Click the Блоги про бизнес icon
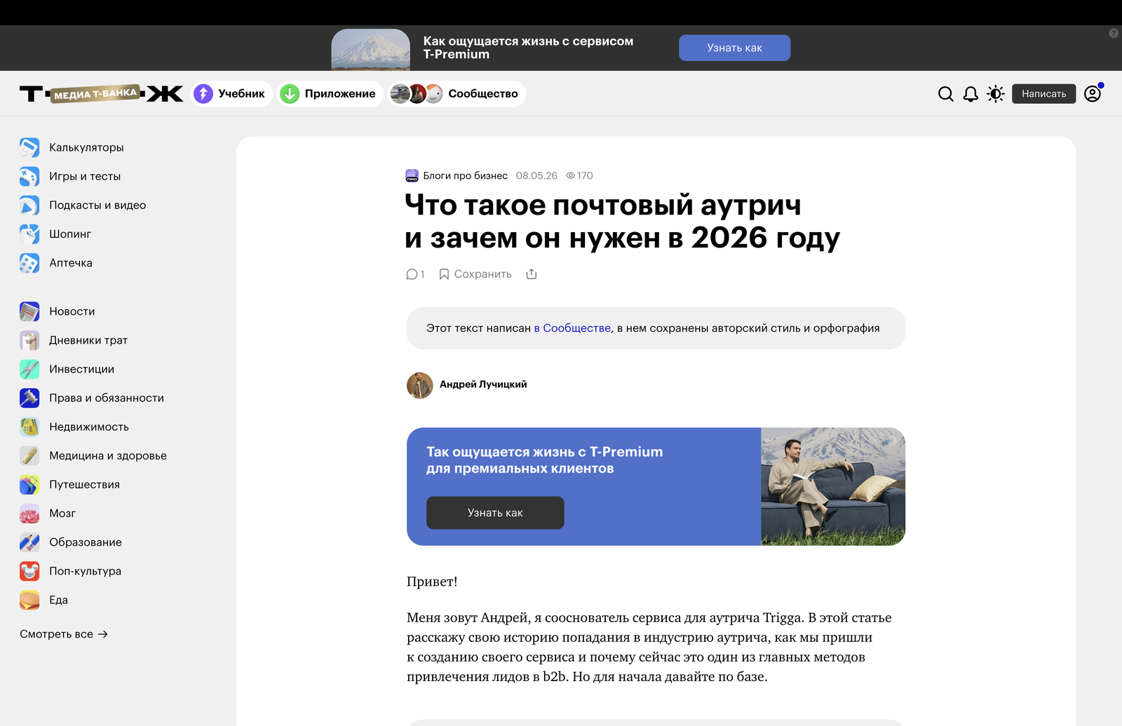 pyautogui.click(x=412, y=175)
